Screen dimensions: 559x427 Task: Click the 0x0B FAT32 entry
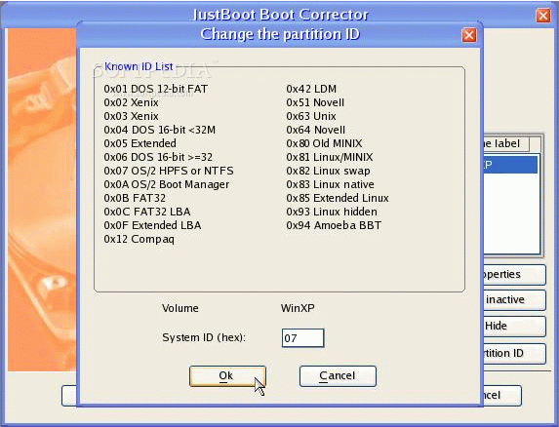point(135,198)
